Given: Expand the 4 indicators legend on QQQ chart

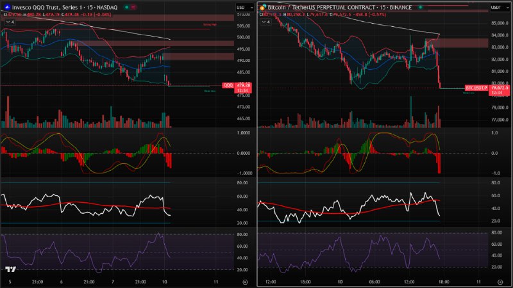Looking at the screenshot, I should pos(10,22).
